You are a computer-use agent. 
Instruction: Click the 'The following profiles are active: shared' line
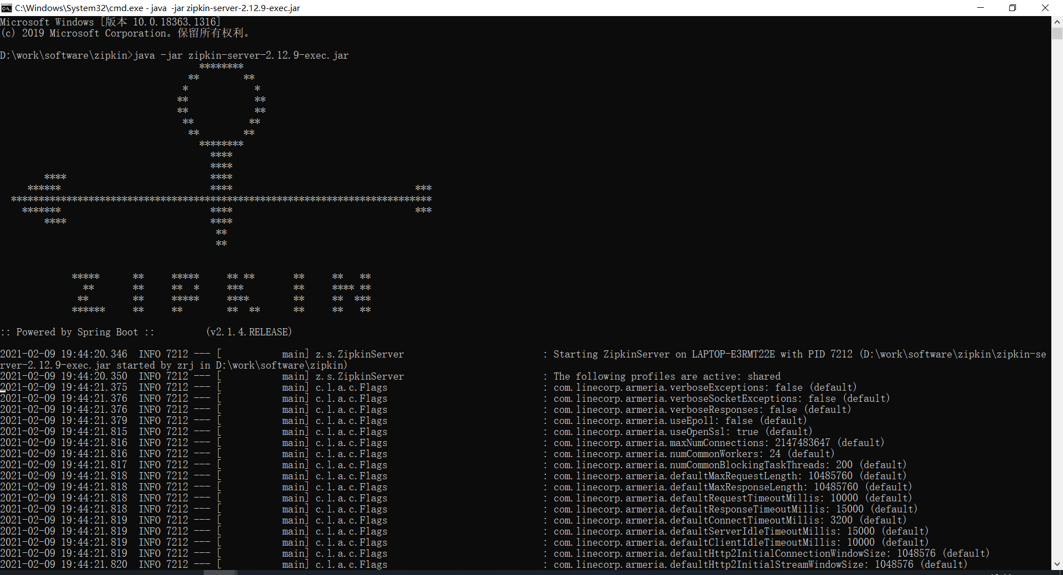[667, 376]
